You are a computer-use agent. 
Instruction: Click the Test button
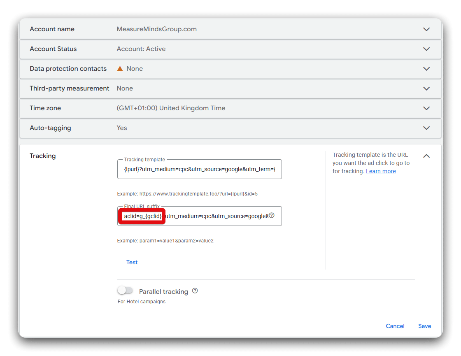click(x=132, y=262)
